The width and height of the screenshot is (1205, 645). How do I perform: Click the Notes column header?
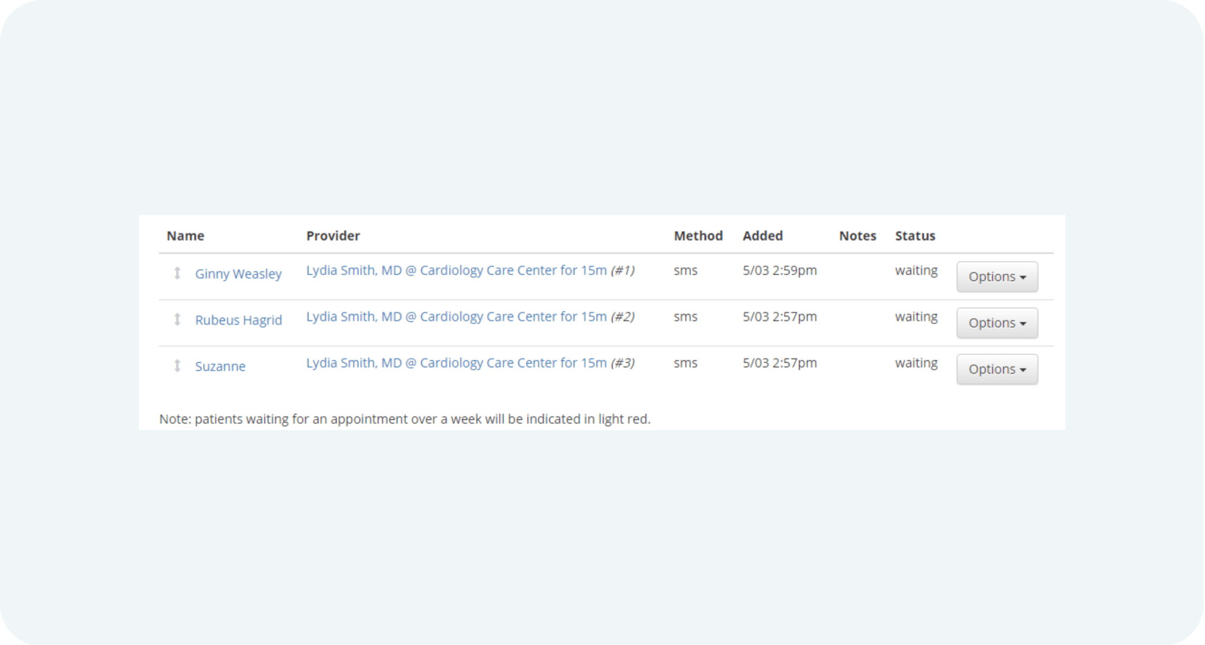(x=857, y=236)
